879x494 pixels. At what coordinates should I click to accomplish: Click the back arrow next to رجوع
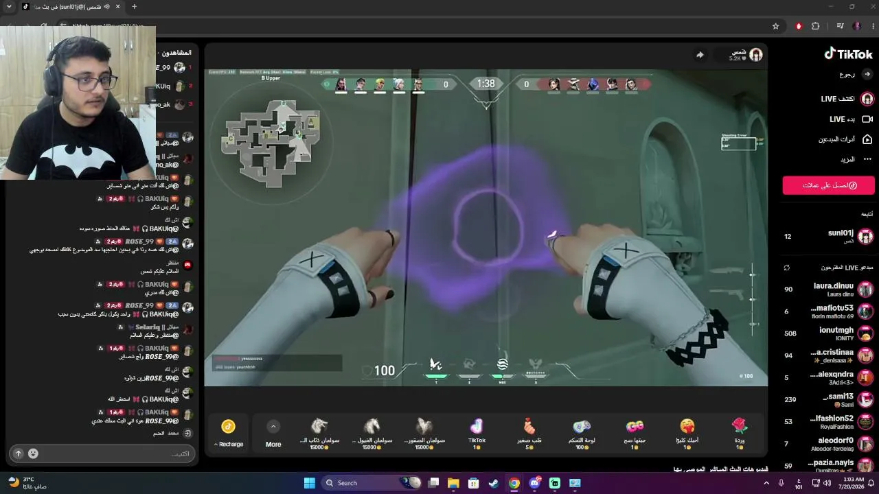pos(867,74)
